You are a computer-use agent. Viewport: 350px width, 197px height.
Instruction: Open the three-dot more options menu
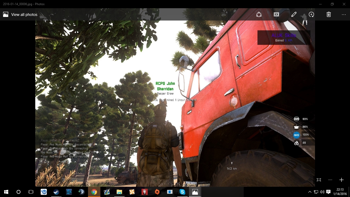click(x=344, y=15)
